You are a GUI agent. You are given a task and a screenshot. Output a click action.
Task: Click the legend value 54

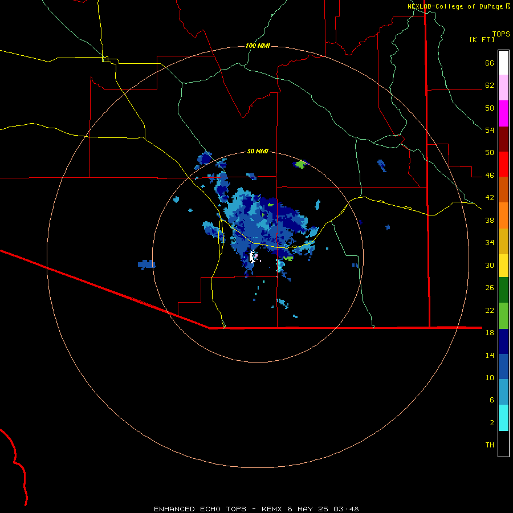pyautogui.click(x=490, y=131)
